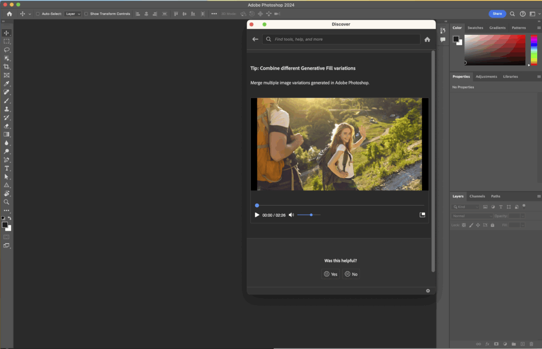
Task: Select the Move tool
Action: pos(6,33)
